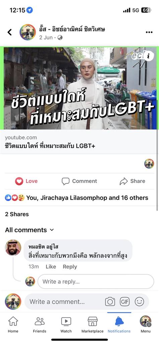
Task: Tap the Comment button under post
Action: click(x=79, y=181)
